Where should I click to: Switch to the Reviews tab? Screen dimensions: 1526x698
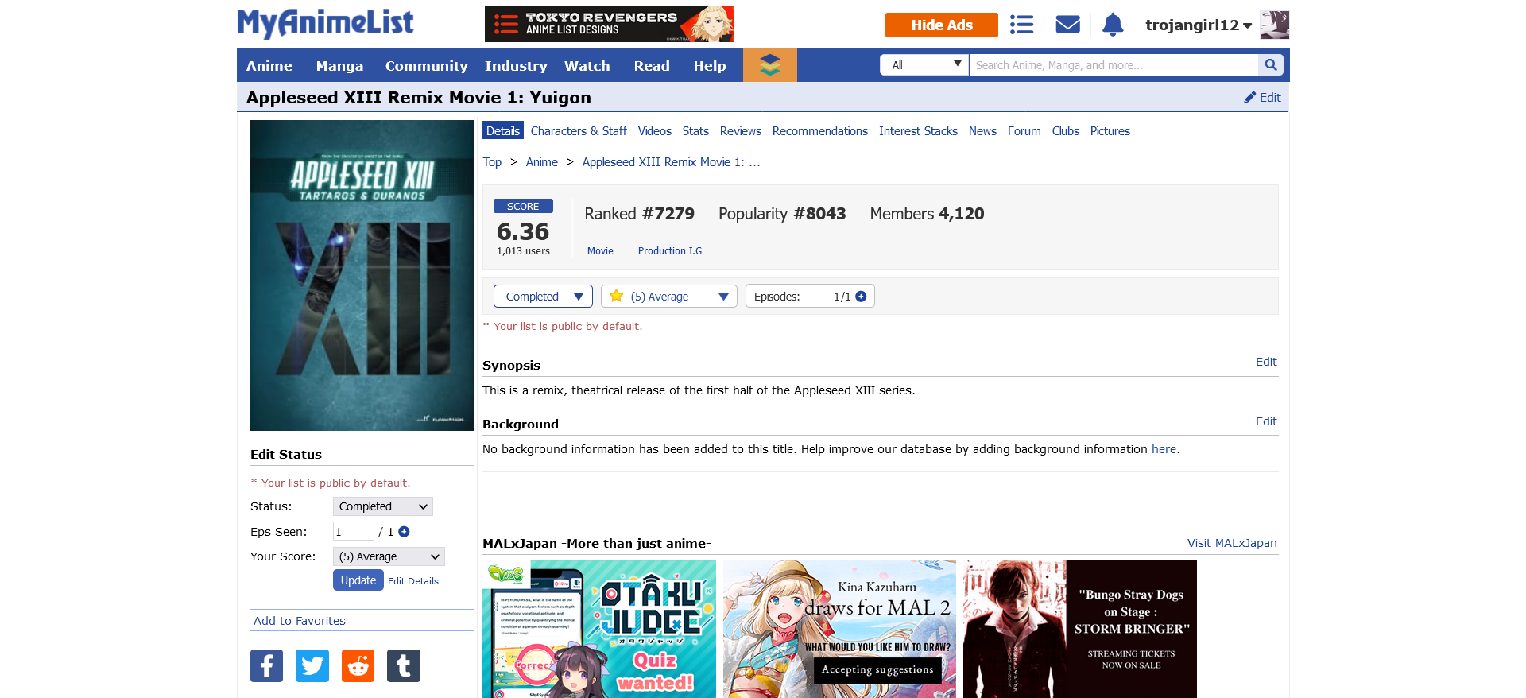(740, 131)
